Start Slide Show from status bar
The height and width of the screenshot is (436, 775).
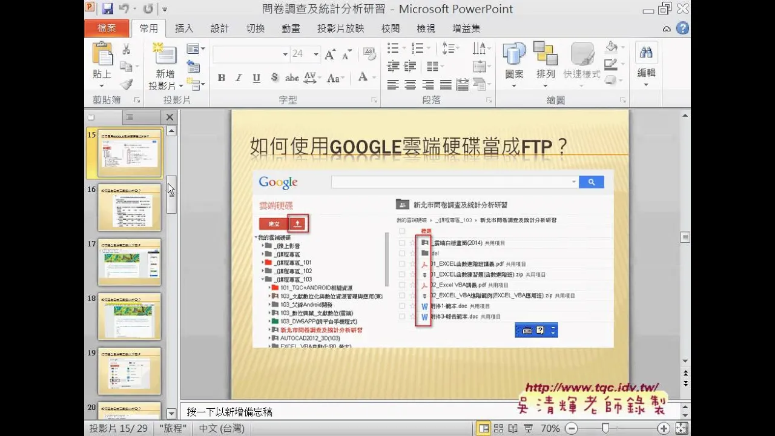click(528, 428)
